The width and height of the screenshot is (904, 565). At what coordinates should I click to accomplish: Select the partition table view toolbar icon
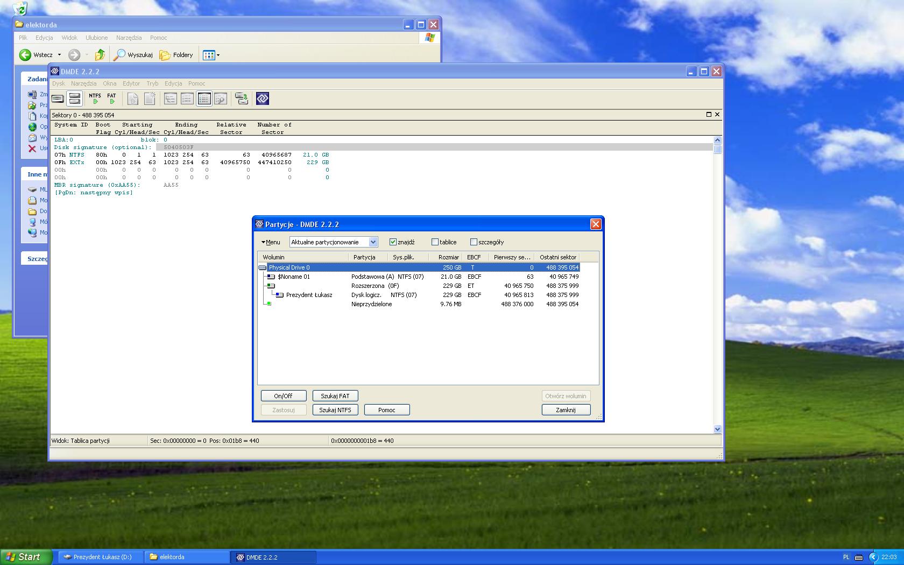click(x=204, y=98)
